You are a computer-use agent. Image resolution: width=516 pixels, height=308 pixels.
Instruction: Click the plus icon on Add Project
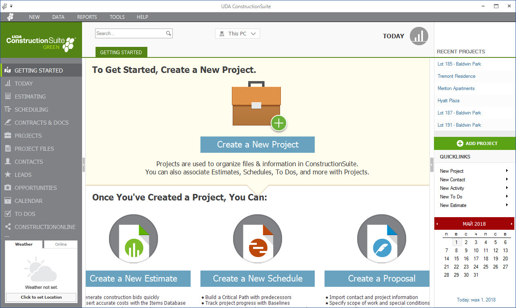[x=460, y=143]
